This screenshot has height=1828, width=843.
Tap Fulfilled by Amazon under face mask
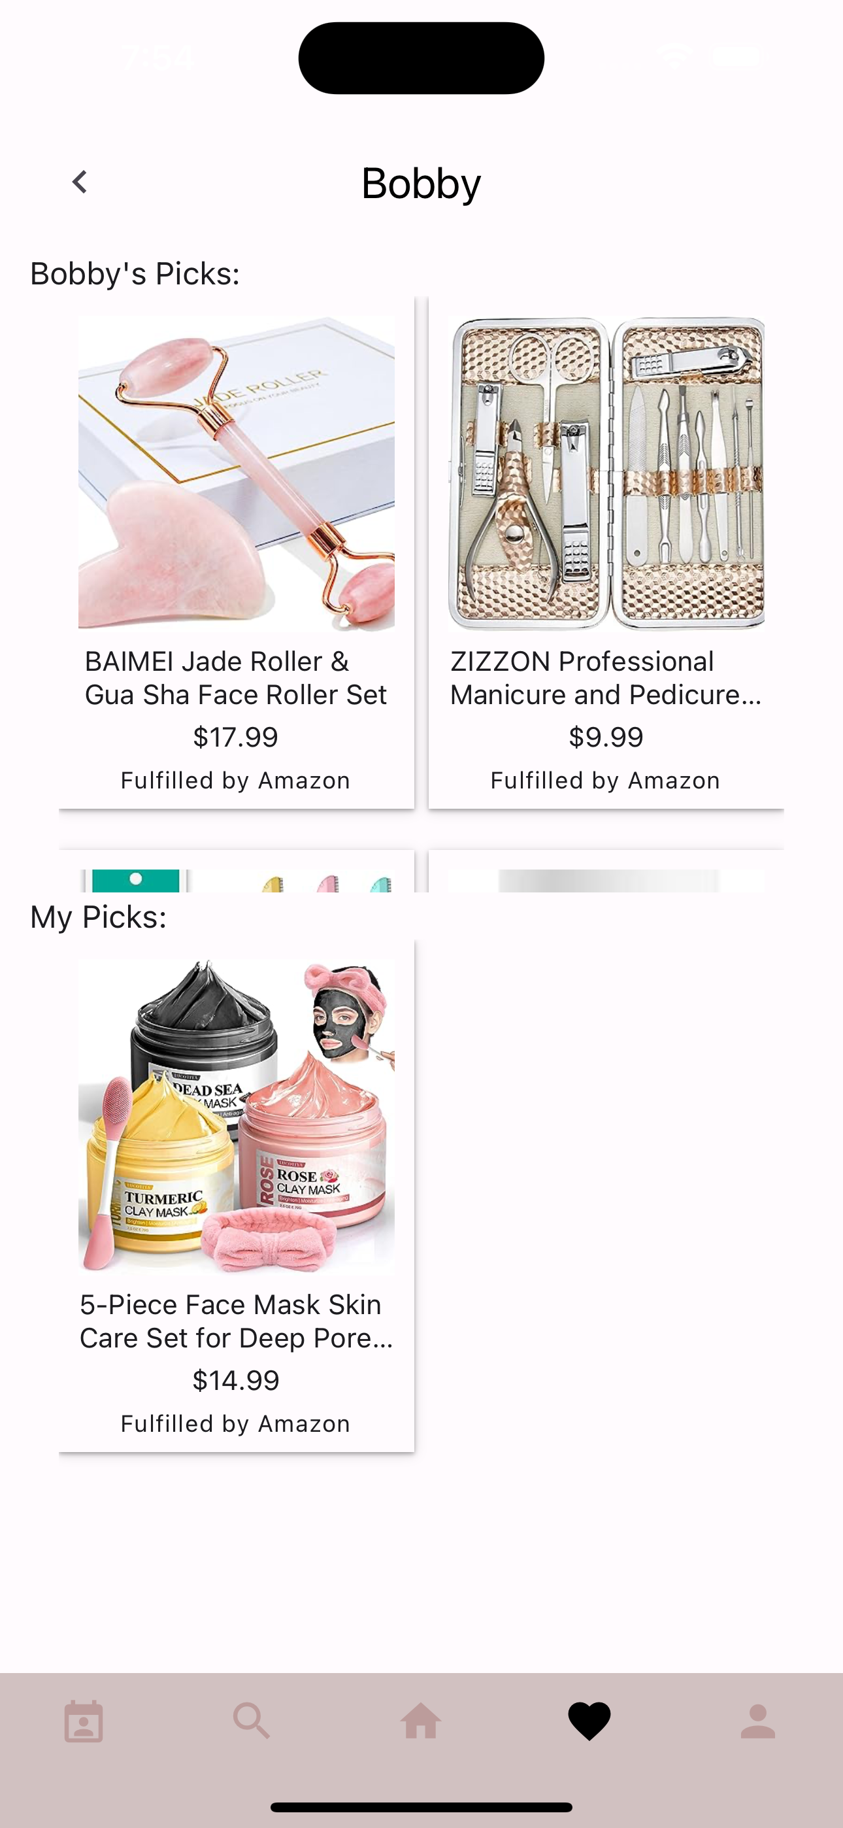(236, 1423)
